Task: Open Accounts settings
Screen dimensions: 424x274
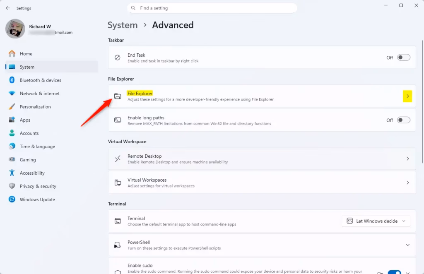Action: (x=51, y=133)
